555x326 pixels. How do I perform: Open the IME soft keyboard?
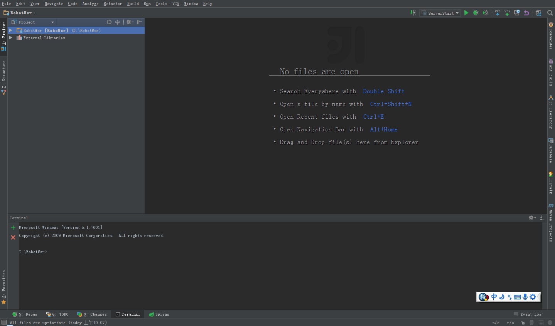[517, 297]
